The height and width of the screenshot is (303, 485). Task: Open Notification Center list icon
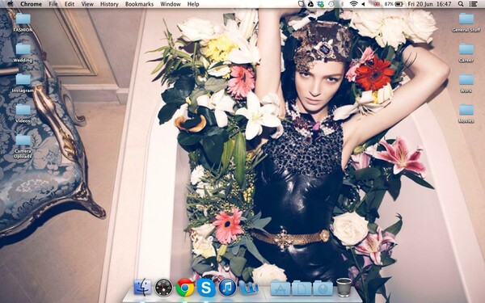click(x=473, y=4)
